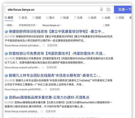The image size is (135, 118).
Task: Open URL focus.tianya.cn/post-yst/NORSE...
Action: pos(24,89)
